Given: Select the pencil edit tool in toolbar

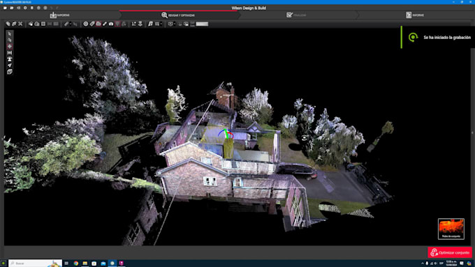Looking at the screenshot, I should tap(105, 24).
